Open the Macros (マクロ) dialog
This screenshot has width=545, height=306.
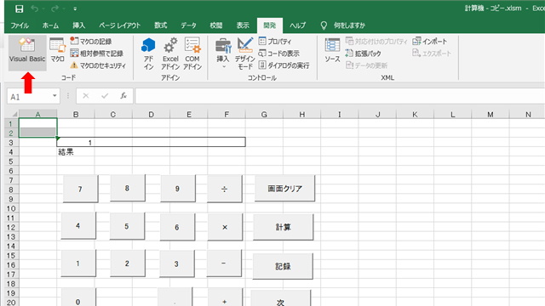tap(57, 51)
